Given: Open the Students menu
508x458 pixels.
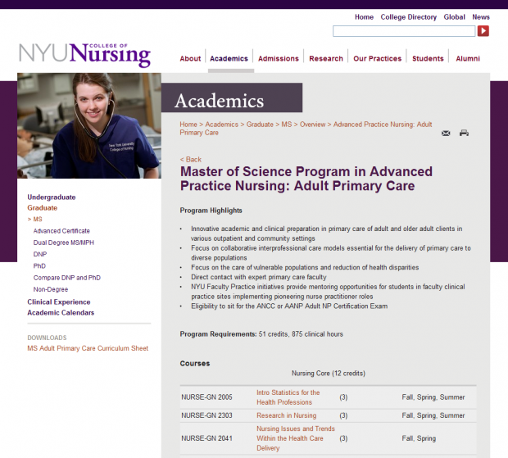Looking at the screenshot, I should click(x=428, y=59).
